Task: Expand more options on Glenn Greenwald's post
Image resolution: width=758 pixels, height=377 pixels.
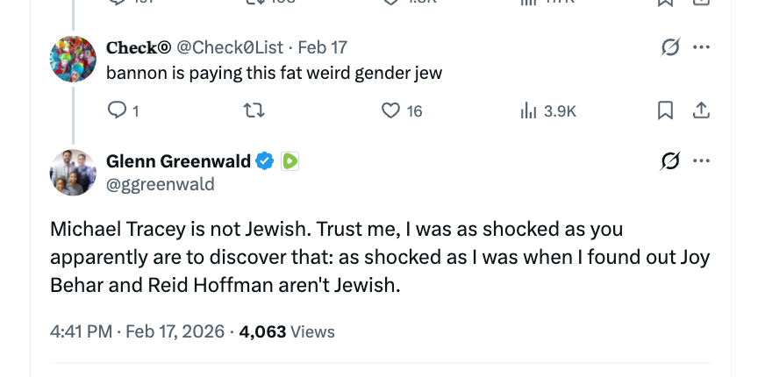Action: (701, 160)
